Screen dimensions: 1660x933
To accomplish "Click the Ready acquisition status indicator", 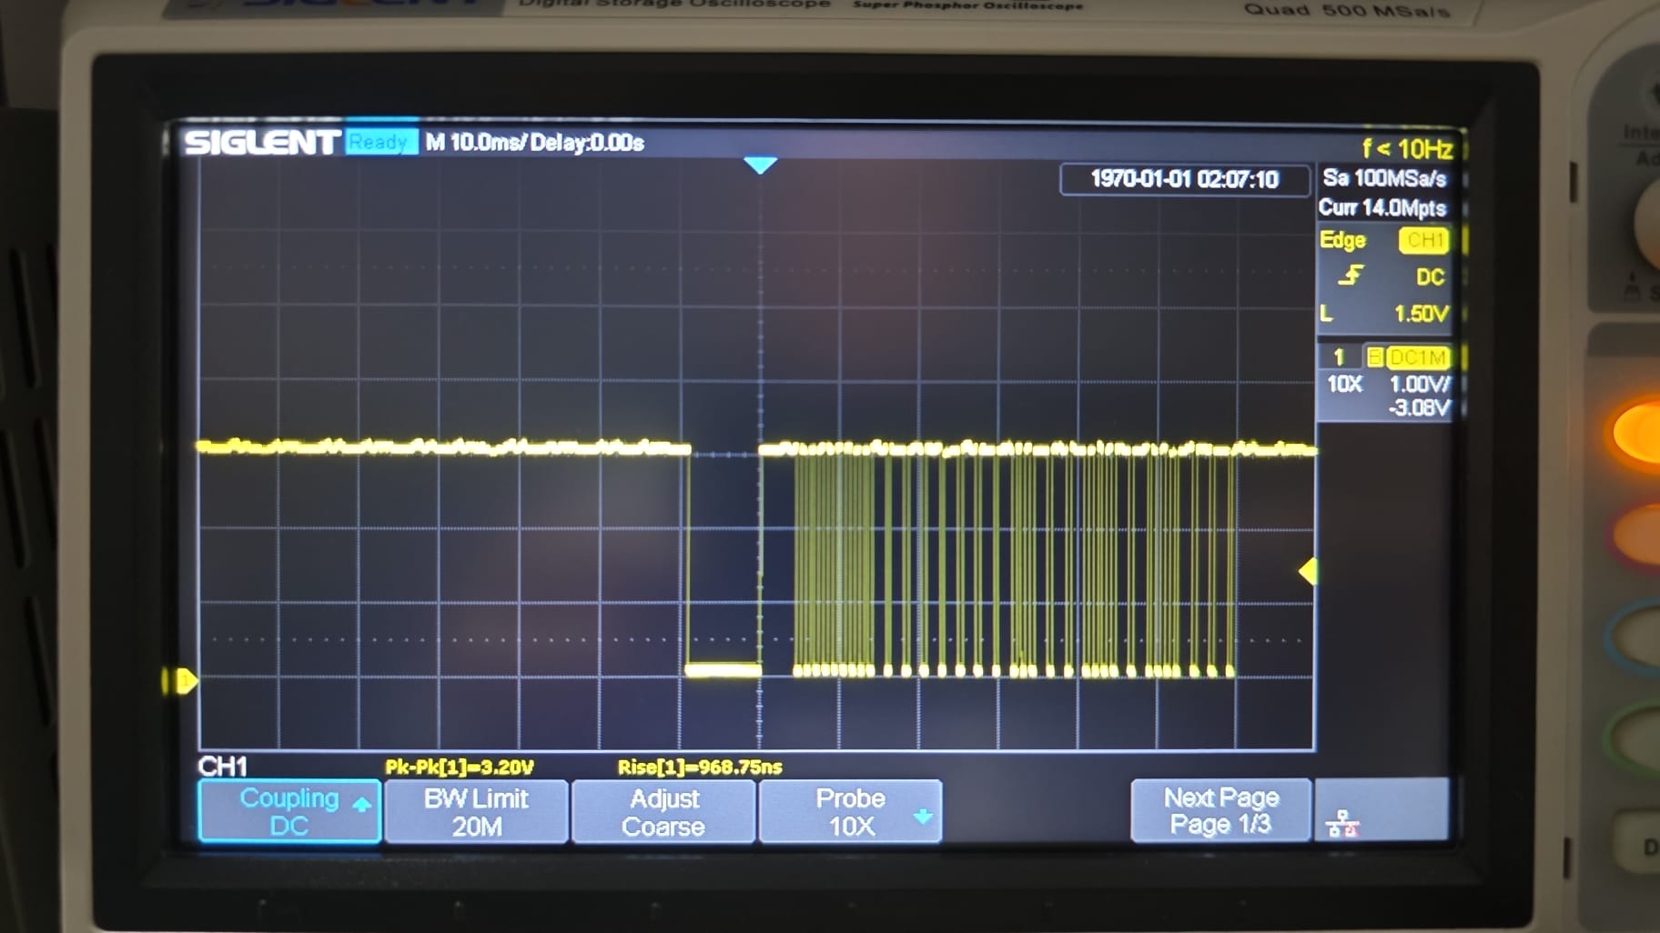I will [x=380, y=143].
